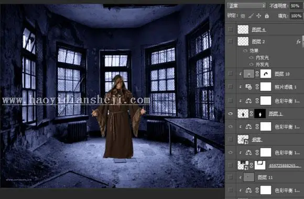Select the layer name 659725888265
The height and width of the screenshot is (199, 304).
point(285,166)
